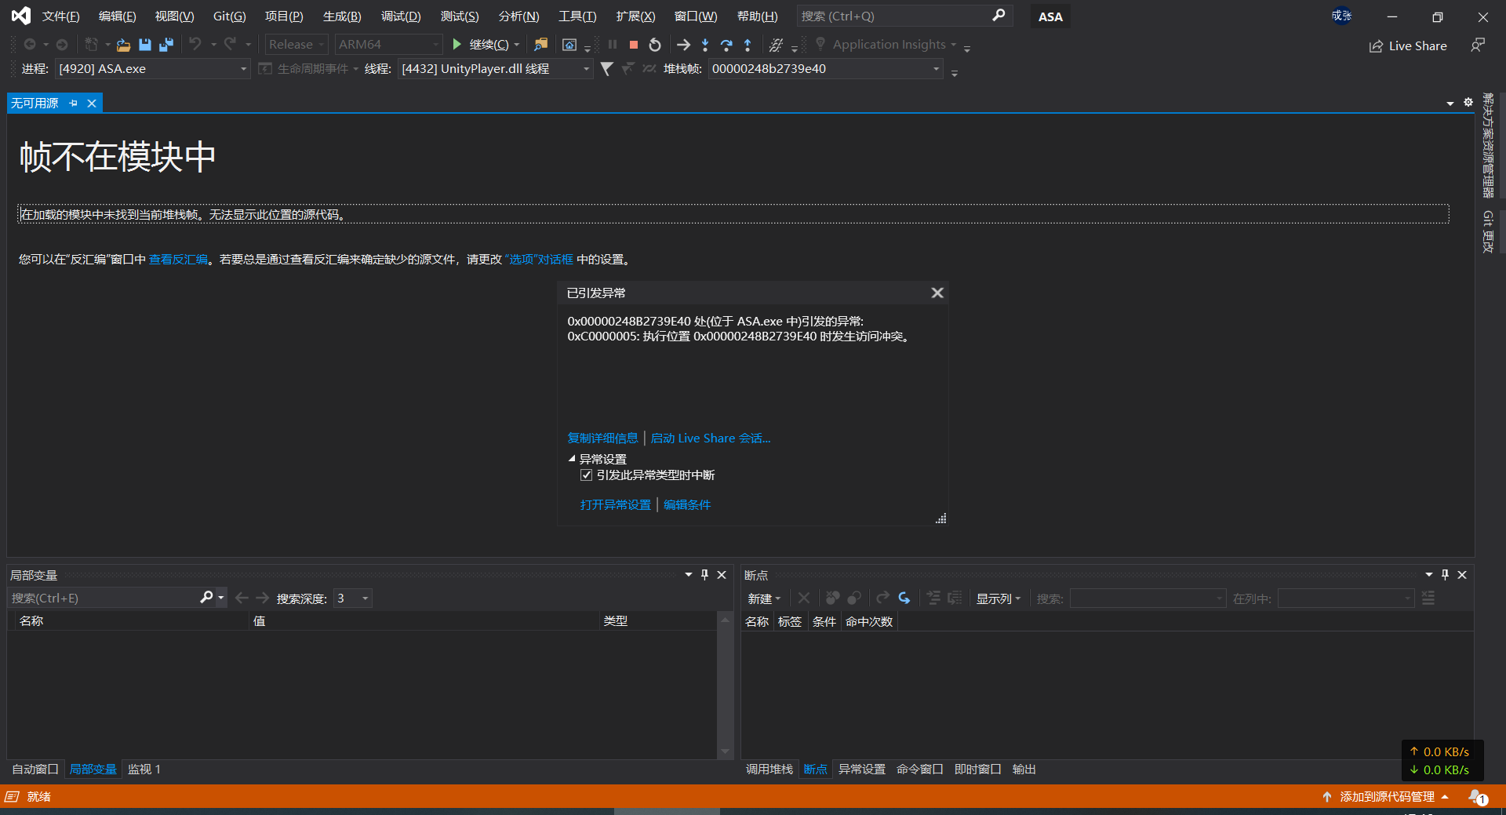Close the 断点 panel
This screenshot has height=815, width=1506.
coord(1462,575)
